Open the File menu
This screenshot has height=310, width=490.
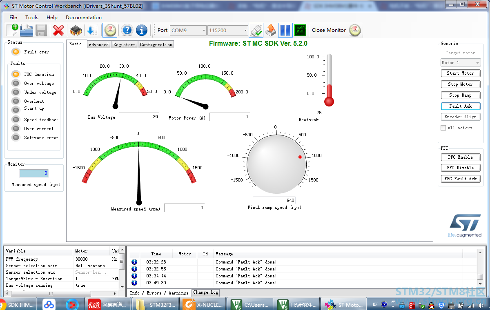click(13, 18)
